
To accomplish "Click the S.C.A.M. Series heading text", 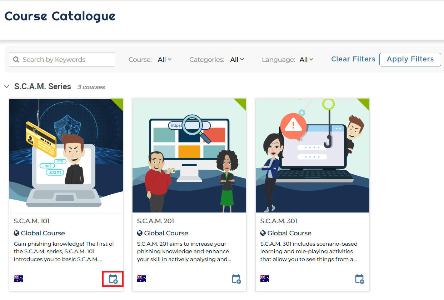I will coord(43,87).
